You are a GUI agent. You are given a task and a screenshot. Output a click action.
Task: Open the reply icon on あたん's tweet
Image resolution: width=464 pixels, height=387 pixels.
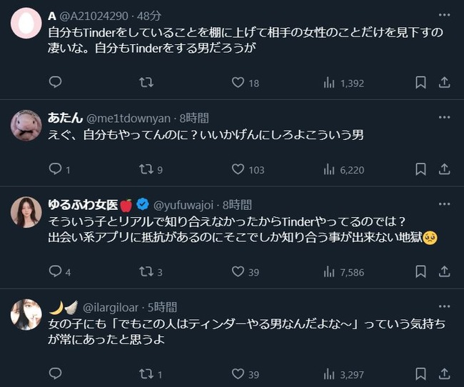pyautogui.click(x=56, y=169)
